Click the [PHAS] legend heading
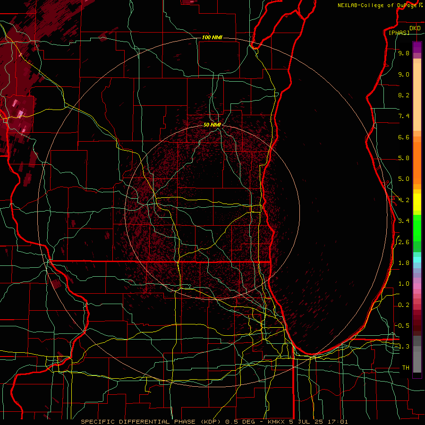425x425 pixels. click(x=399, y=33)
